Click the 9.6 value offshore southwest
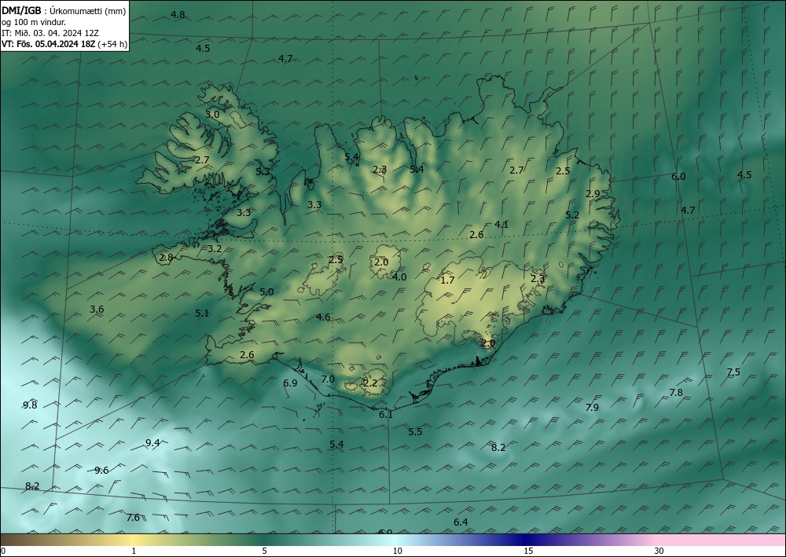The height and width of the screenshot is (557, 786). [x=101, y=471]
